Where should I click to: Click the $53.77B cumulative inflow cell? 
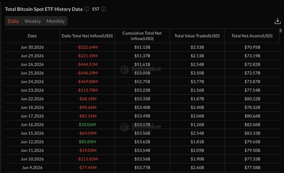[x=142, y=168]
